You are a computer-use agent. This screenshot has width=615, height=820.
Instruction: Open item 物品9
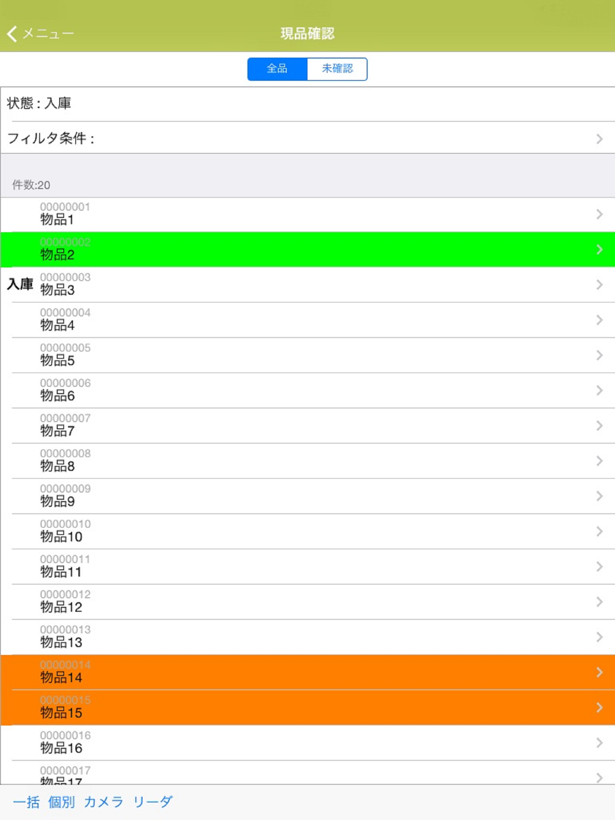pyautogui.click(x=307, y=496)
